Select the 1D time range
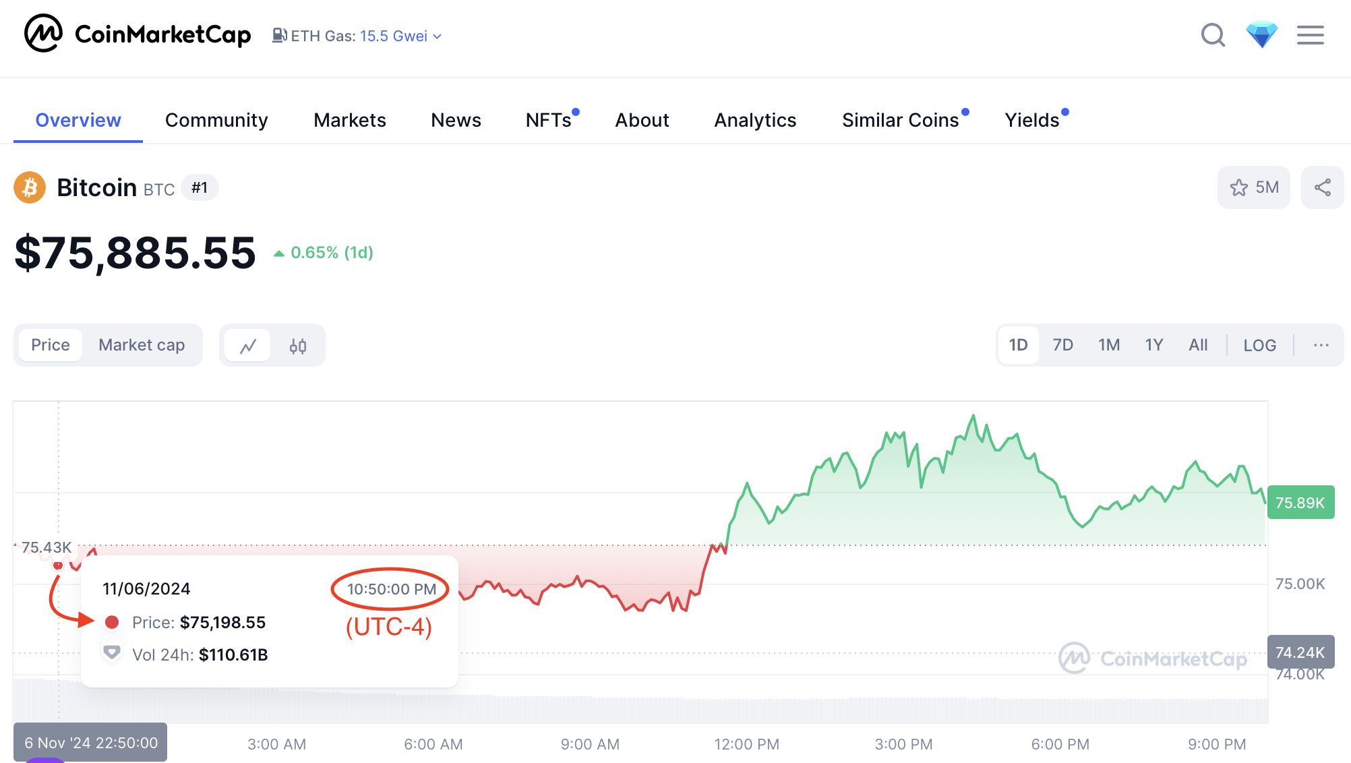 pyautogui.click(x=1018, y=345)
